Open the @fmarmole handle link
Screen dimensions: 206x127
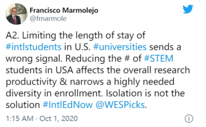(48, 19)
